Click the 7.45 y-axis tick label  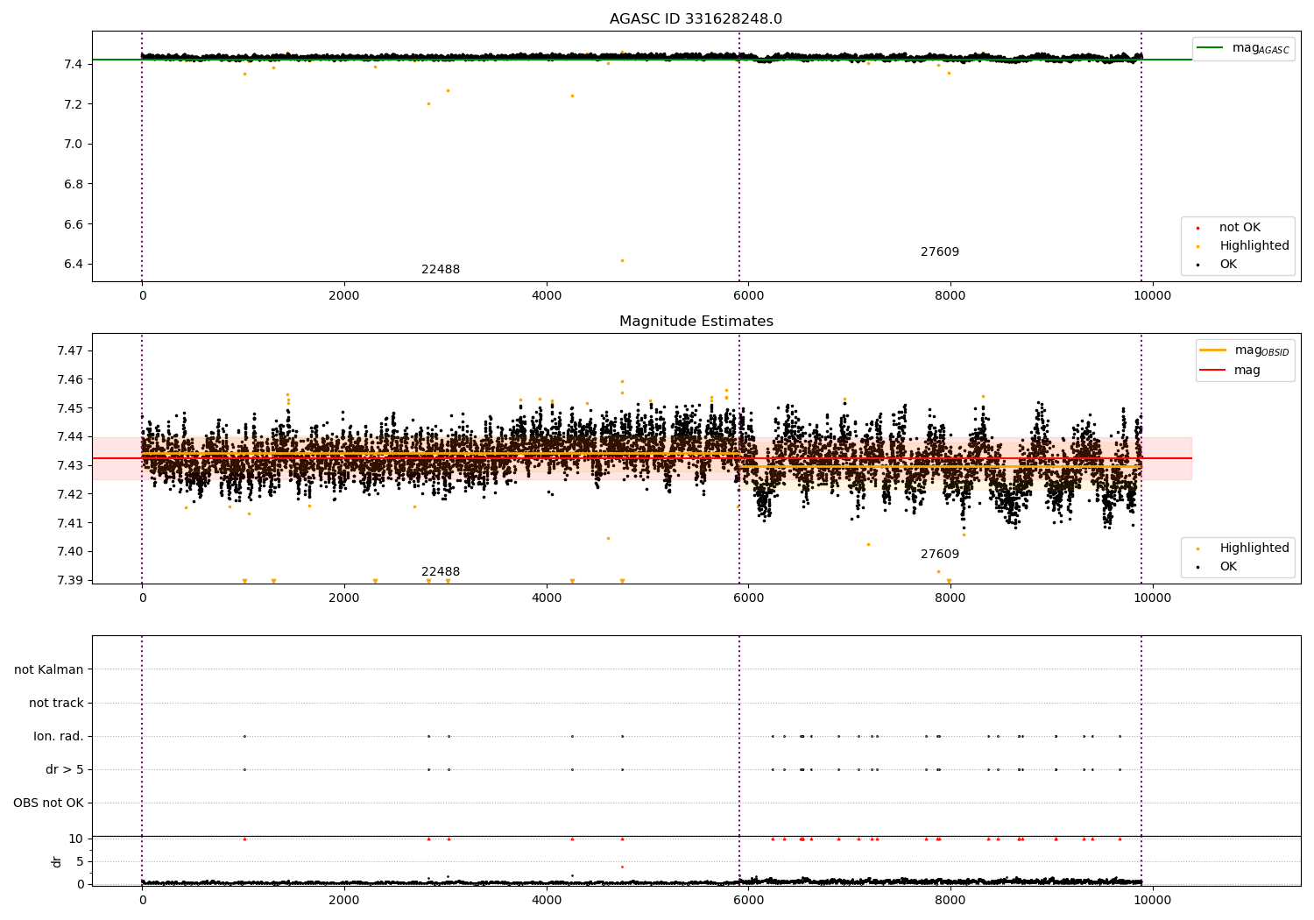click(x=69, y=408)
